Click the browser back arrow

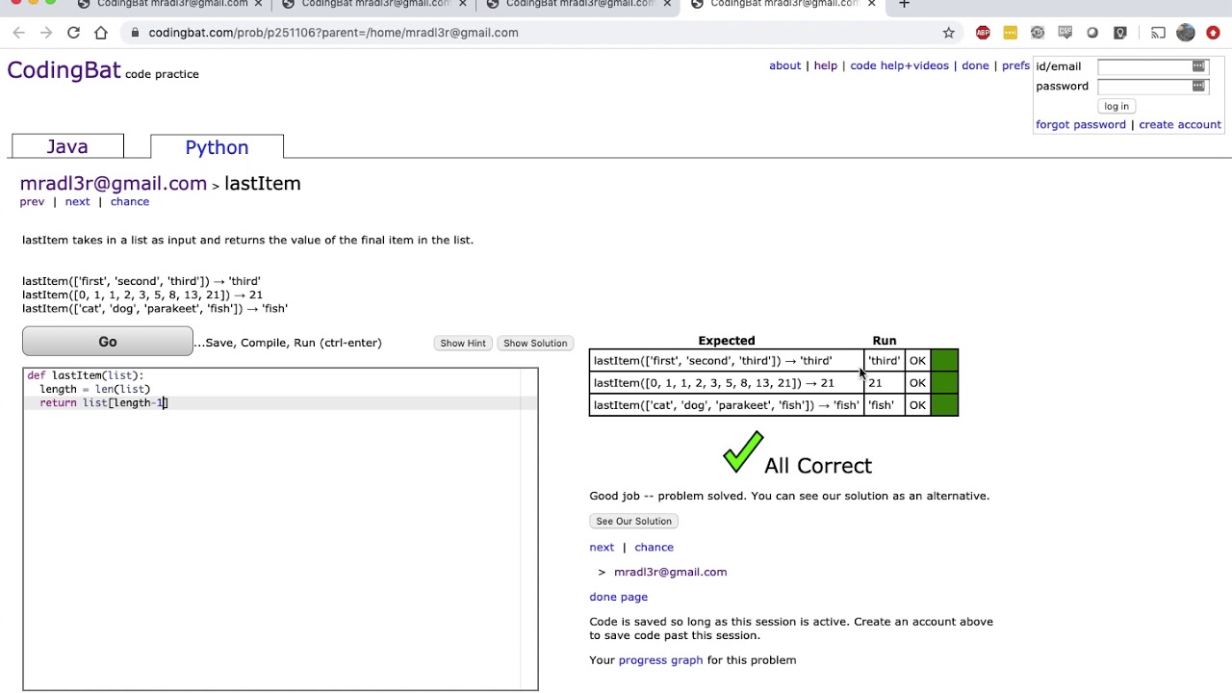pyautogui.click(x=18, y=33)
